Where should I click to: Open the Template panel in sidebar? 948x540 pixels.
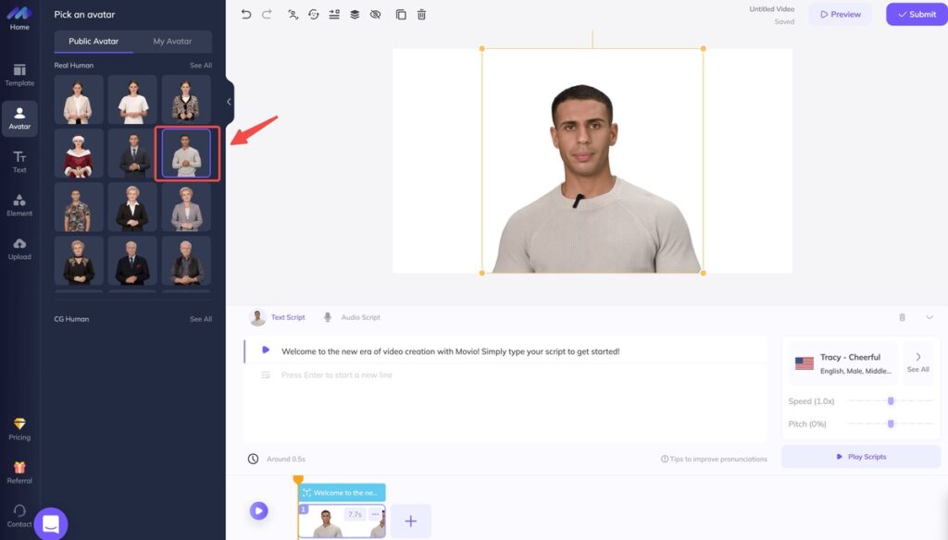19,75
